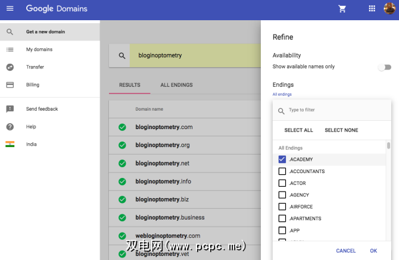
Task: Click the filter search icon in Endings
Action: point(281,111)
